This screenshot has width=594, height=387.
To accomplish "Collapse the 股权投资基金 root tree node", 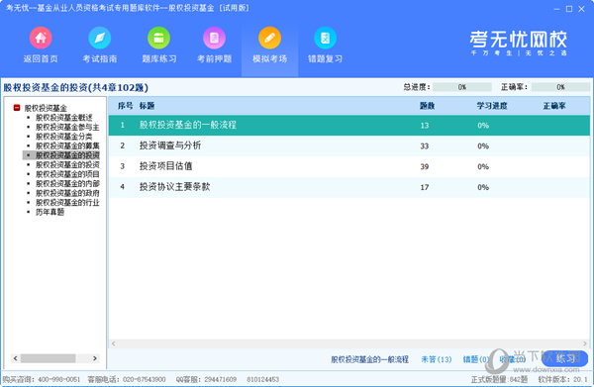I will point(17,108).
